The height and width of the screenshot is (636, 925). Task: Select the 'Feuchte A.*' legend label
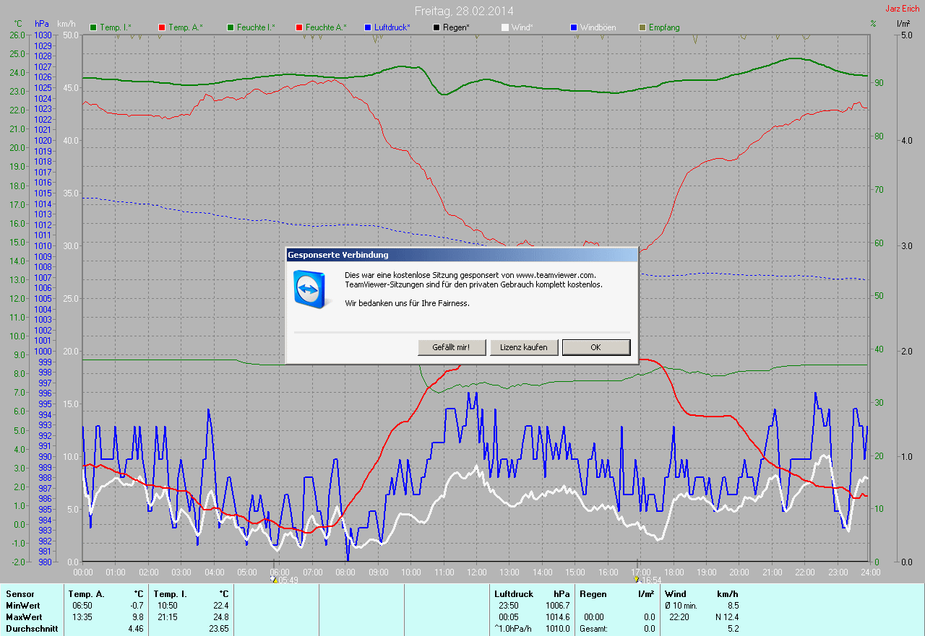click(x=326, y=27)
